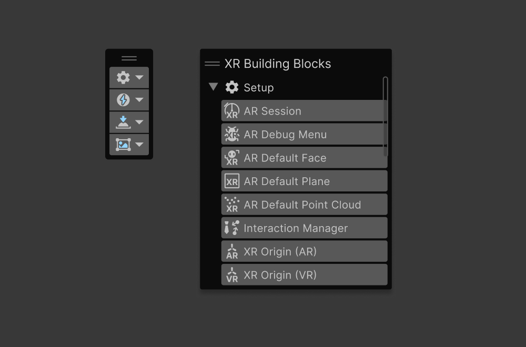The image size is (526, 347).
Task: Add an AR Default Plane building block
Action: tap(304, 181)
